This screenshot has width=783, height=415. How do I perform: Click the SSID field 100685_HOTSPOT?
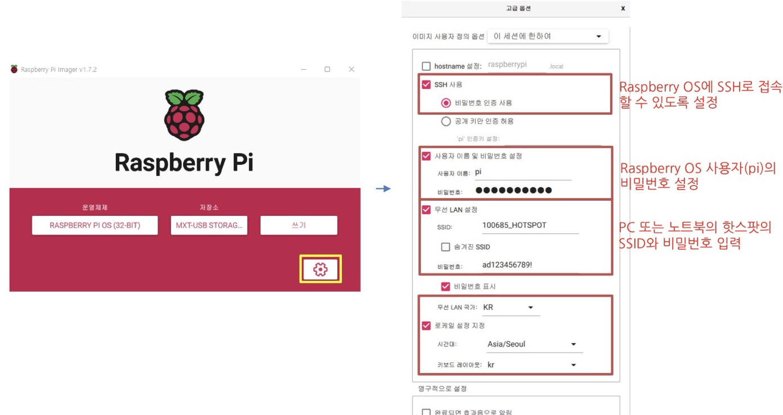pyautogui.click(x=530, y=225)
